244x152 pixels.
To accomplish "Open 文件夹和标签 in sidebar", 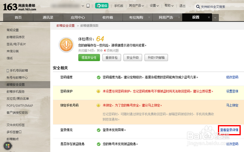I will [15, 125].
